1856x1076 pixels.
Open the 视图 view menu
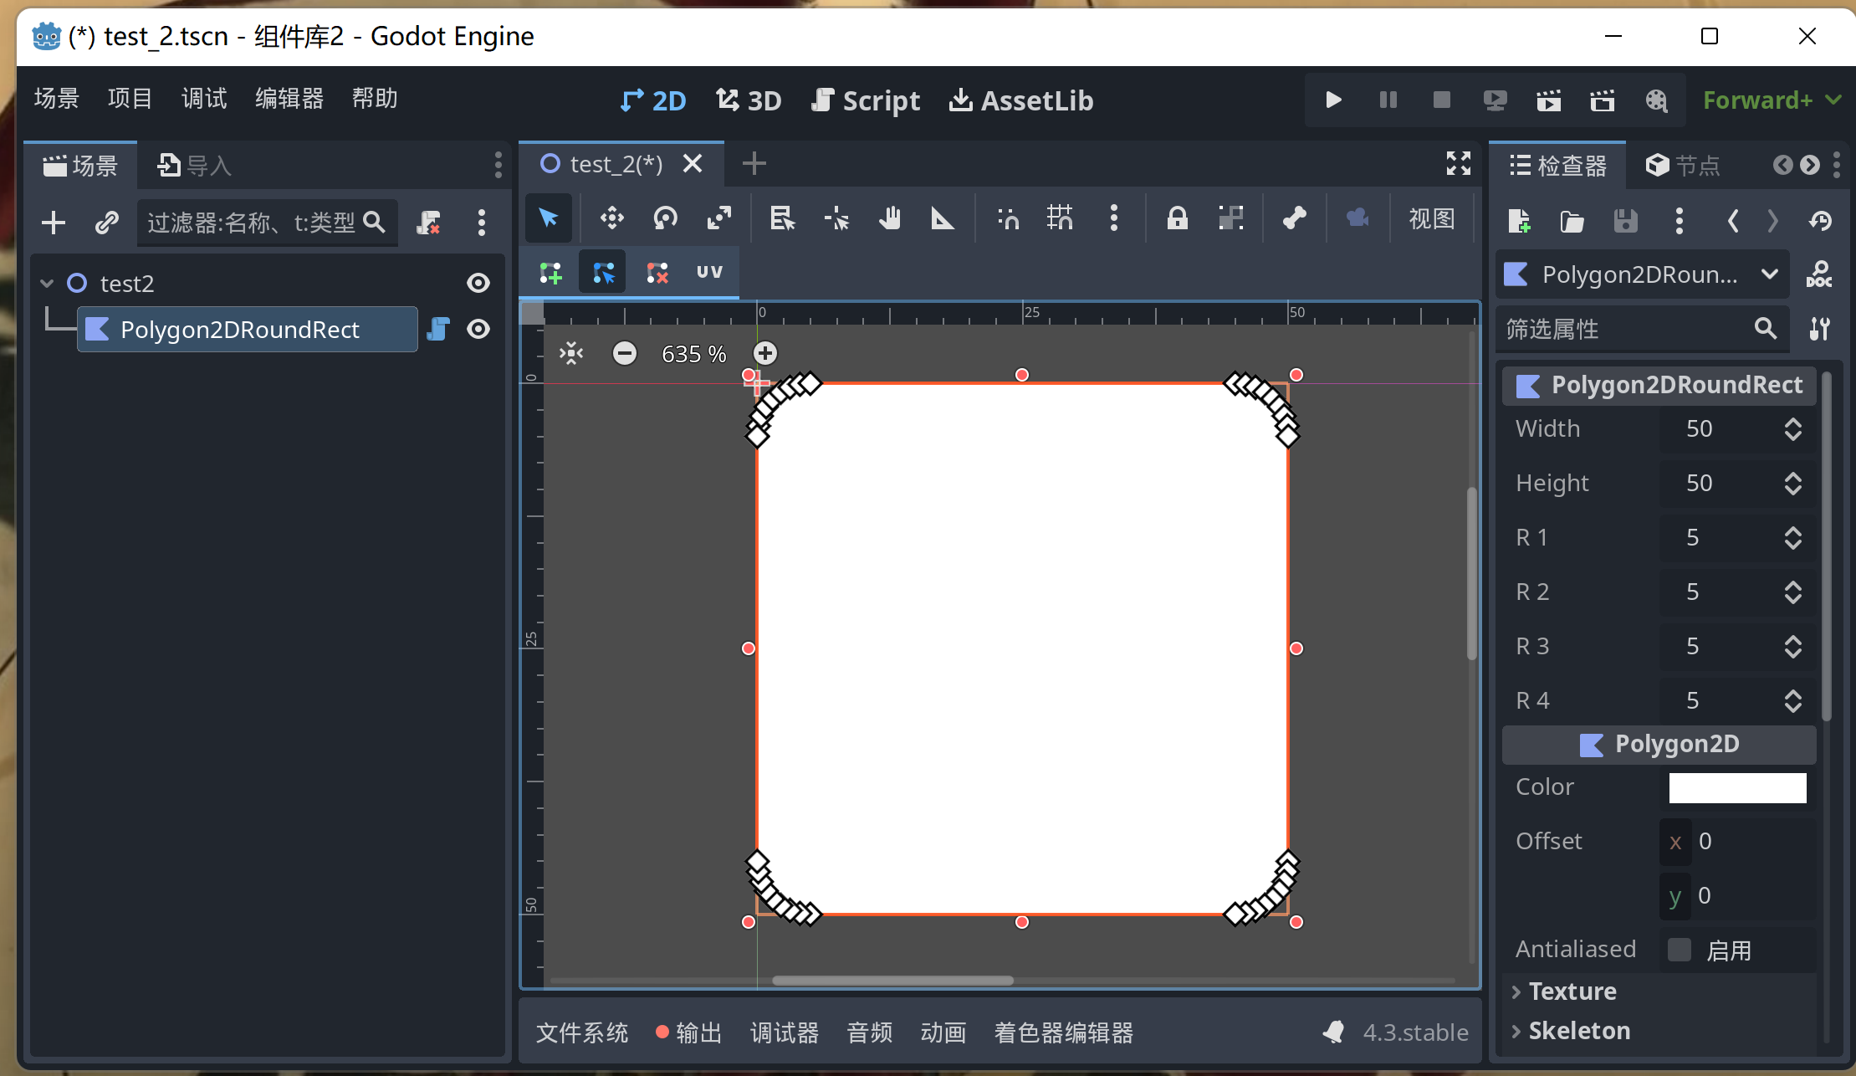click(1432, 219)
